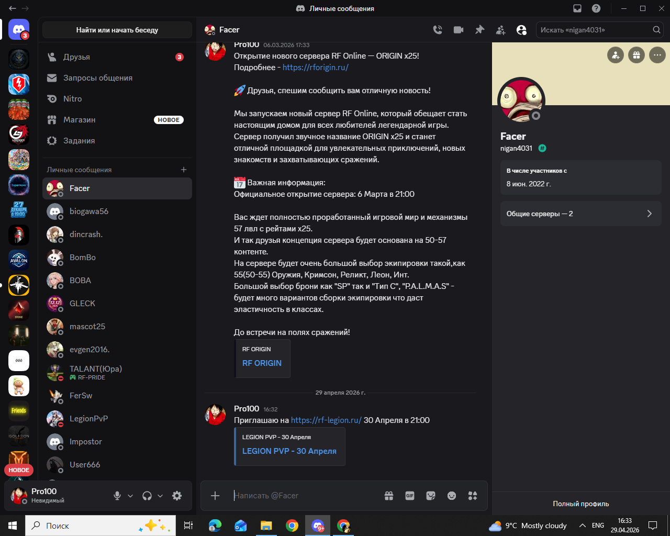The height and width of the screenshot is (536, 670).
Task: Expand 'Общие серверы — 2' section
Action: pos(581,214)
